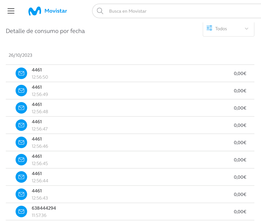
Task: Click the chevron arrow in Todos filter
Action: (246, 29)
